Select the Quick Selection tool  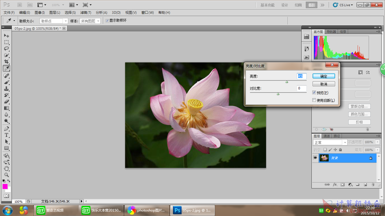(6, 55)
